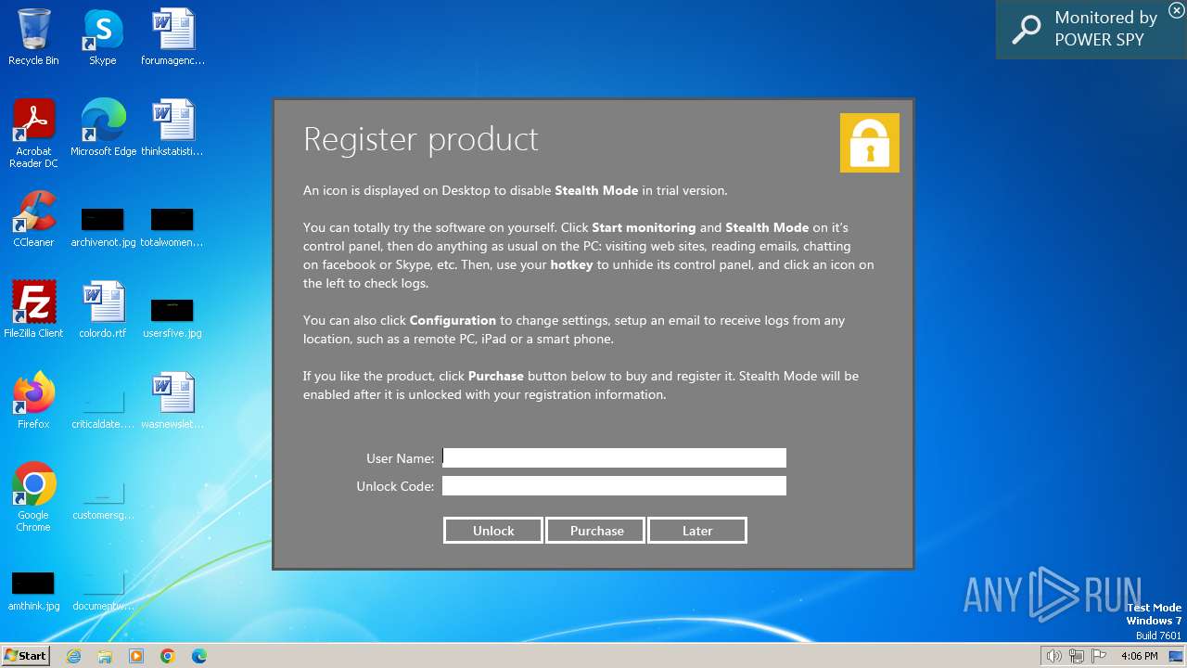Select the customersg file icon
Screen dimensions: 1187x668
103,501
